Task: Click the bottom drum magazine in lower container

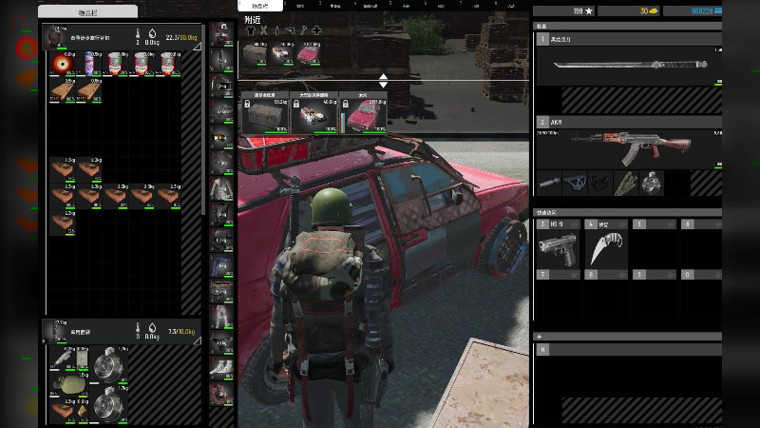Action: [109, 404]
